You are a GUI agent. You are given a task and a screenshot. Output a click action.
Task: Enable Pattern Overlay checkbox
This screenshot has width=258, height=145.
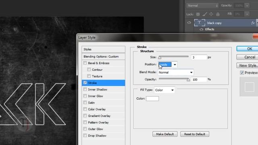pos(85,122)
